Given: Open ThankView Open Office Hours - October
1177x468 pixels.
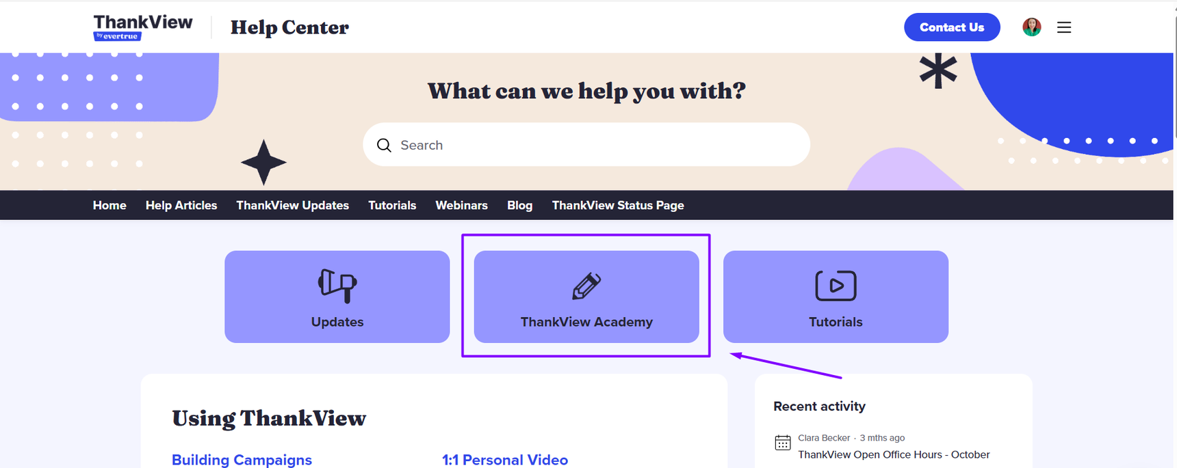Looking at the screenshot, I should click(x=894, y=454).
